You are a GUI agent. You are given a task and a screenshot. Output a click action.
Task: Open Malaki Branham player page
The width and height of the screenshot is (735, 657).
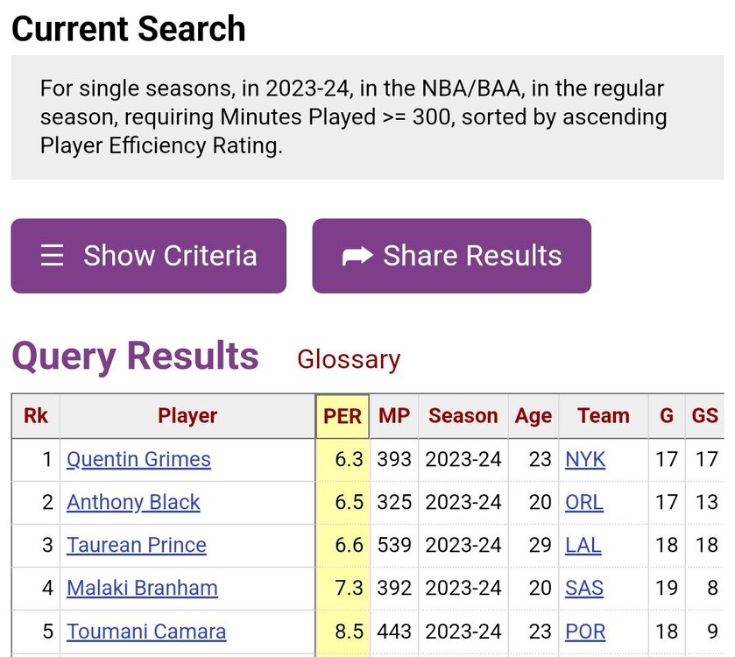(x=142, y=588)
